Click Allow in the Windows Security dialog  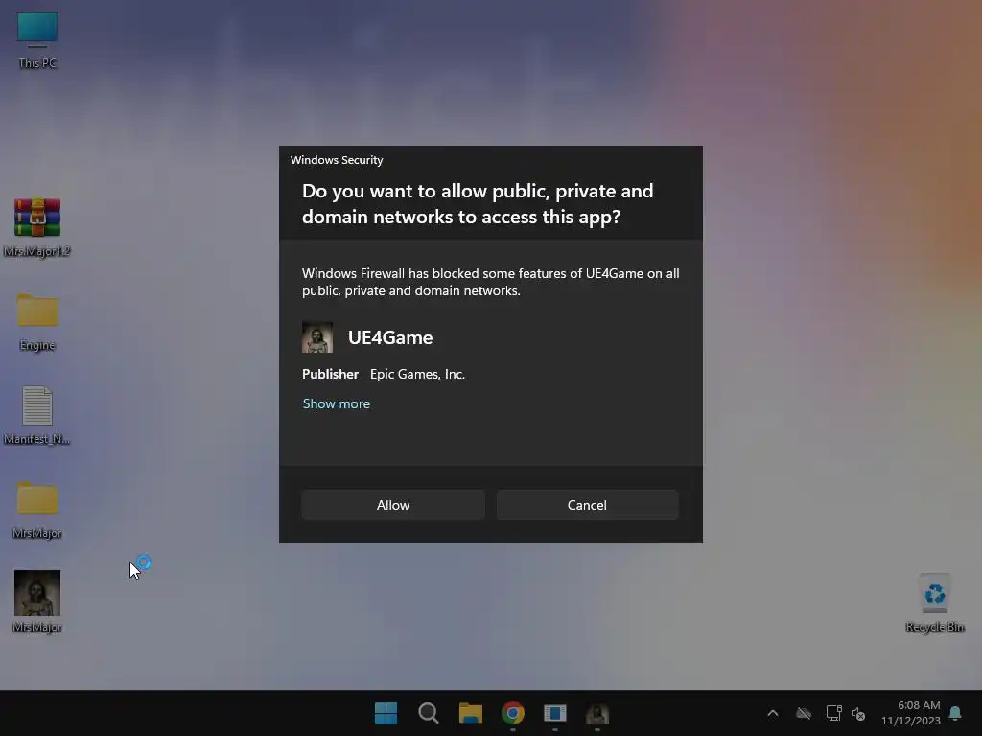point(392,505)
